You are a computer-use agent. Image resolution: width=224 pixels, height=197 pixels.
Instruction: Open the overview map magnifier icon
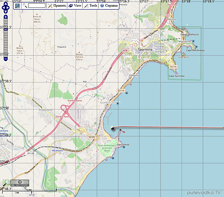[x=6, y=183]
